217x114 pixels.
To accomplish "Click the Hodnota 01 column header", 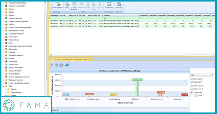I will pos(144,15).
